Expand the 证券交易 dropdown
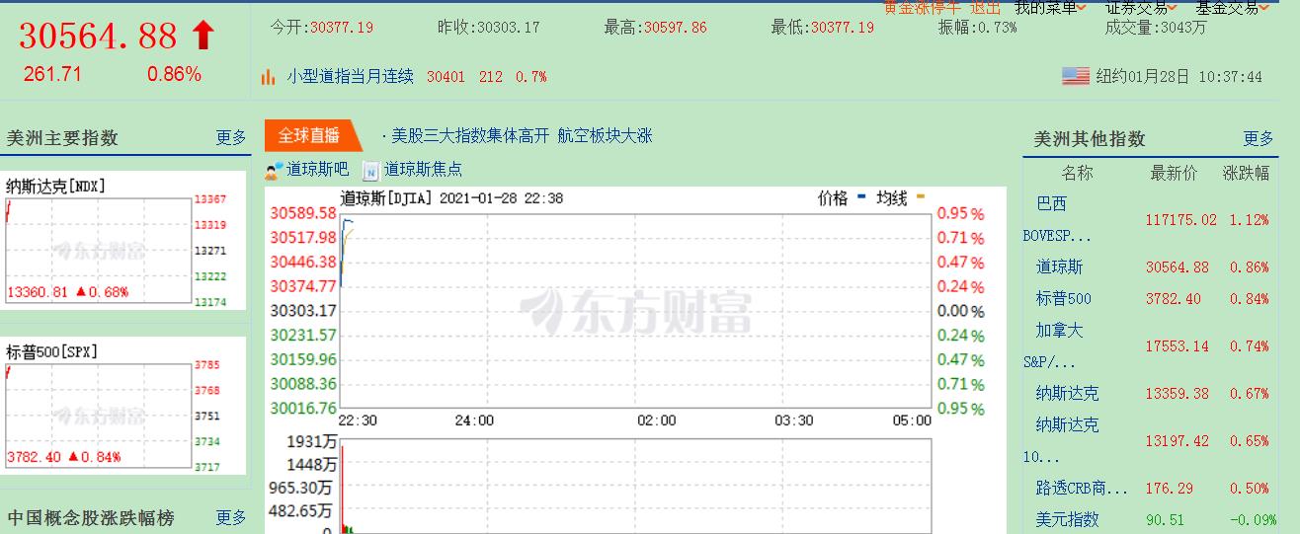Image resolution: width=1300 pixels, height=534 pixels. pos(1141,8)
